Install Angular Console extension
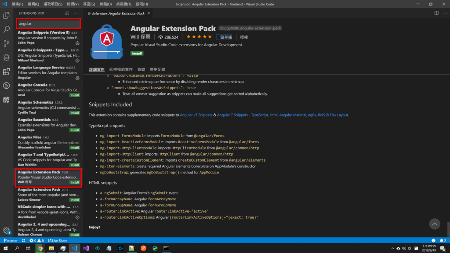 coord(75,95)
